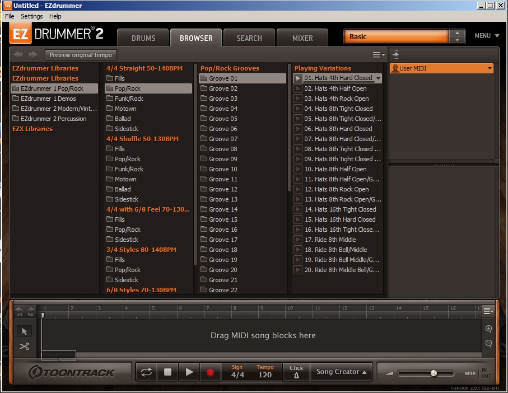Click the Redo arrow in the song track

click(x=30, y=311)
